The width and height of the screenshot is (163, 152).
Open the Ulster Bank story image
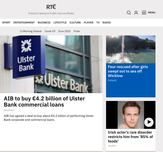51,64
